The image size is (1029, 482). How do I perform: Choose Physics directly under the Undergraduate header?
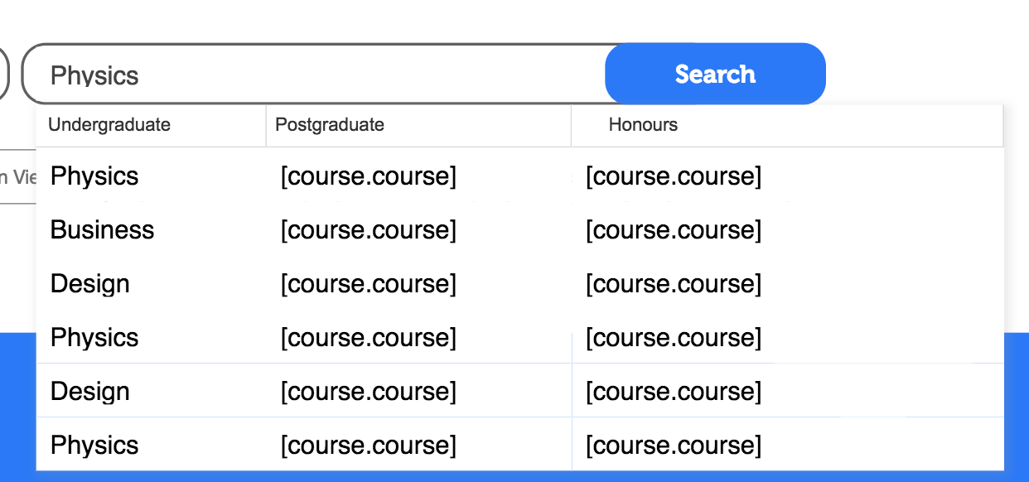coord(94,176)
